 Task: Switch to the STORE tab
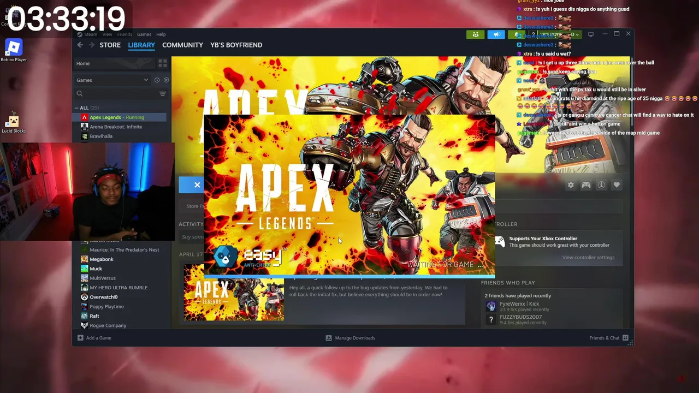tap(110, 45)
